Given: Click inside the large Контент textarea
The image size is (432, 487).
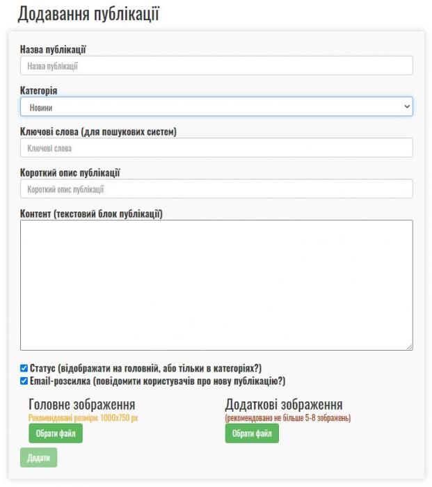Looking at the screenshot, I should [x=216, y=285].
